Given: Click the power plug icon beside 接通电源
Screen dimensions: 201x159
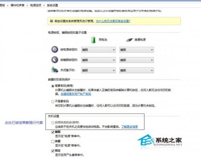Looking at the screenshot, I should click(x=129, y=40).
